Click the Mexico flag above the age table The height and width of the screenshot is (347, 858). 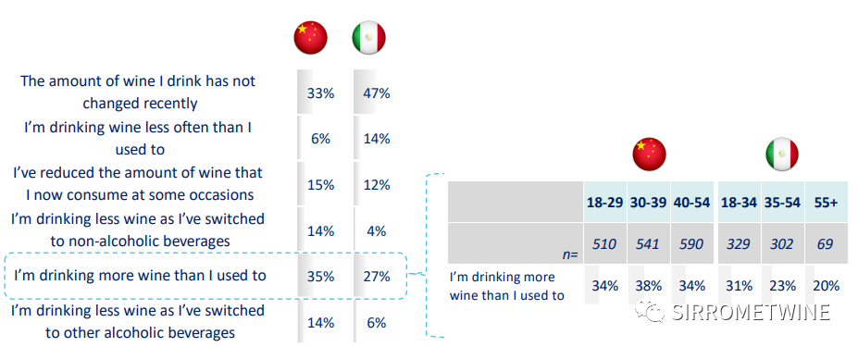pos(782,155)
